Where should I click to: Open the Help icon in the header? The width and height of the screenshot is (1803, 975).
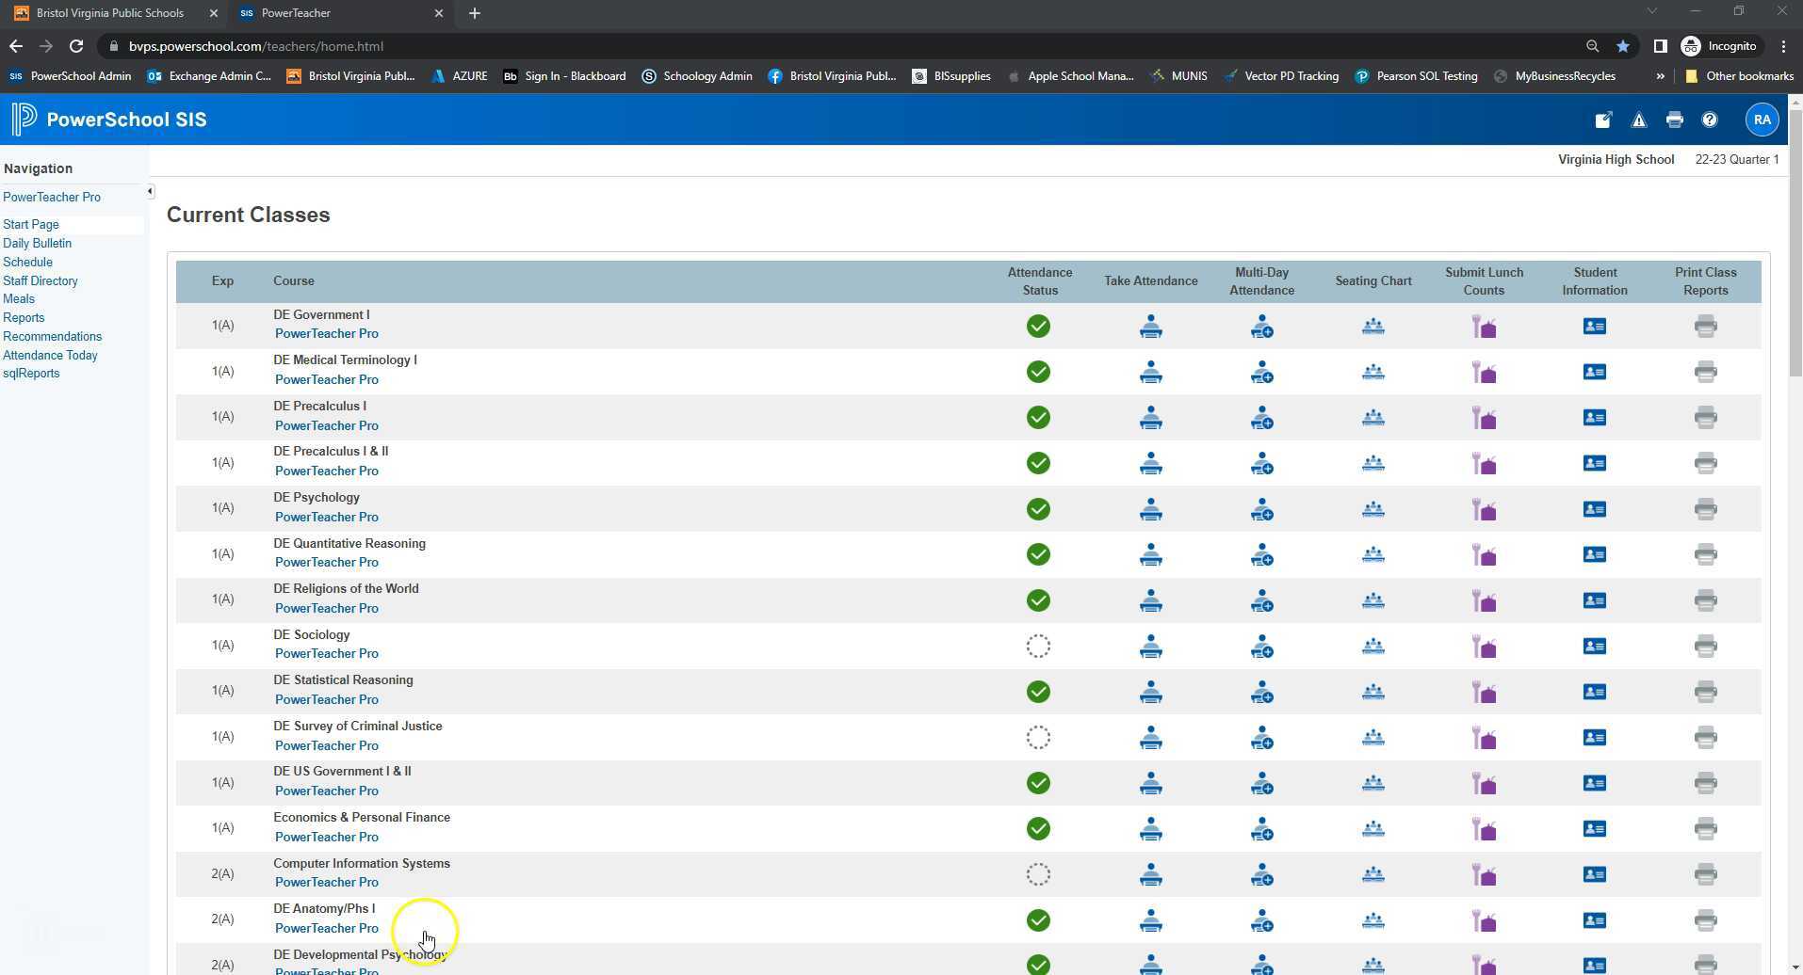tap(1708, 120)
